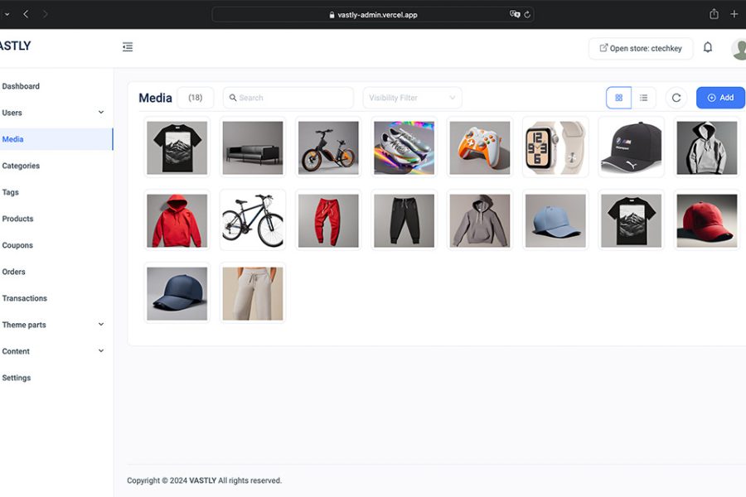Switch to grid view of media
This screenshot has height=497, width=746.
(x=618, y=98)
